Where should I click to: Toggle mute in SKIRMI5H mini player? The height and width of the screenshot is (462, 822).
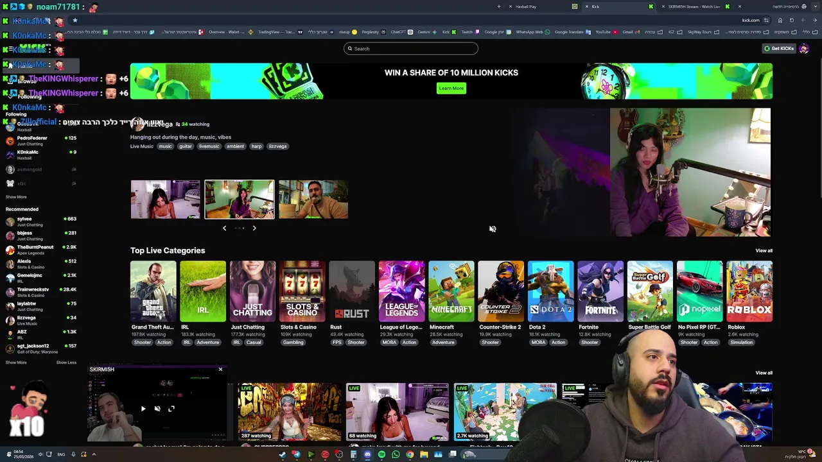tap(157, 409)
